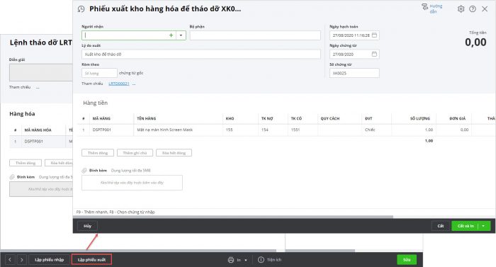Click the horizontal scrollbar below item grid
This screenshot has height=267, width=496.
point(233,217)
